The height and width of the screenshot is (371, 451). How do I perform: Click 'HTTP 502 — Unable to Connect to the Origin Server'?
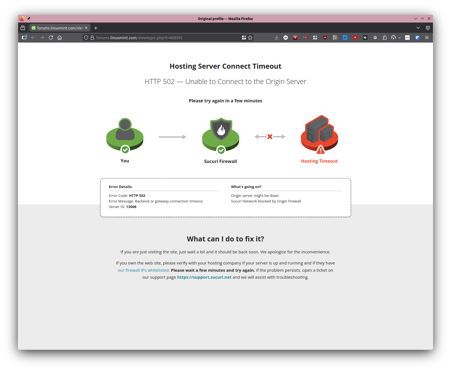[x=225, y=81]
